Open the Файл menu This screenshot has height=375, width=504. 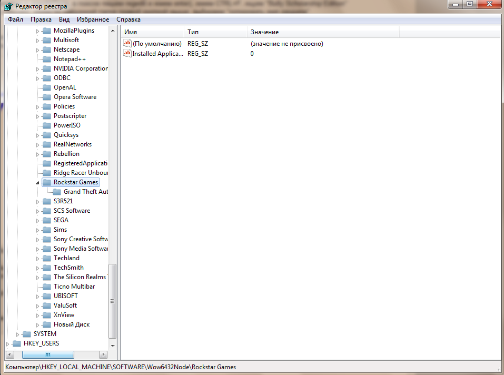coord(15,19)
